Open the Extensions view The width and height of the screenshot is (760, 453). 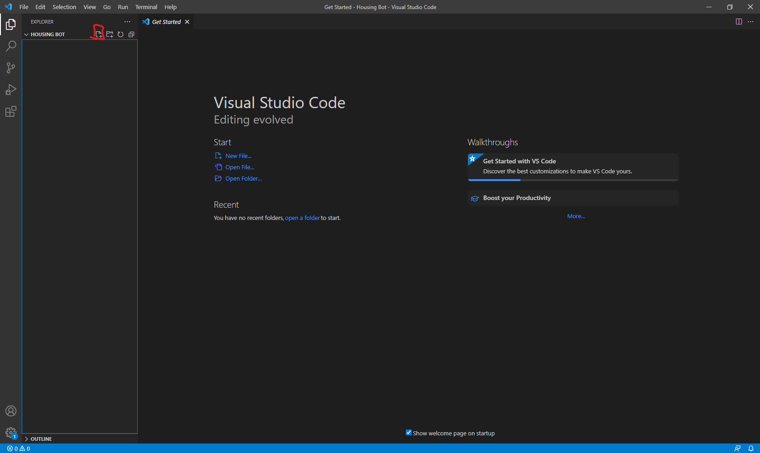[x=11, y=111]
